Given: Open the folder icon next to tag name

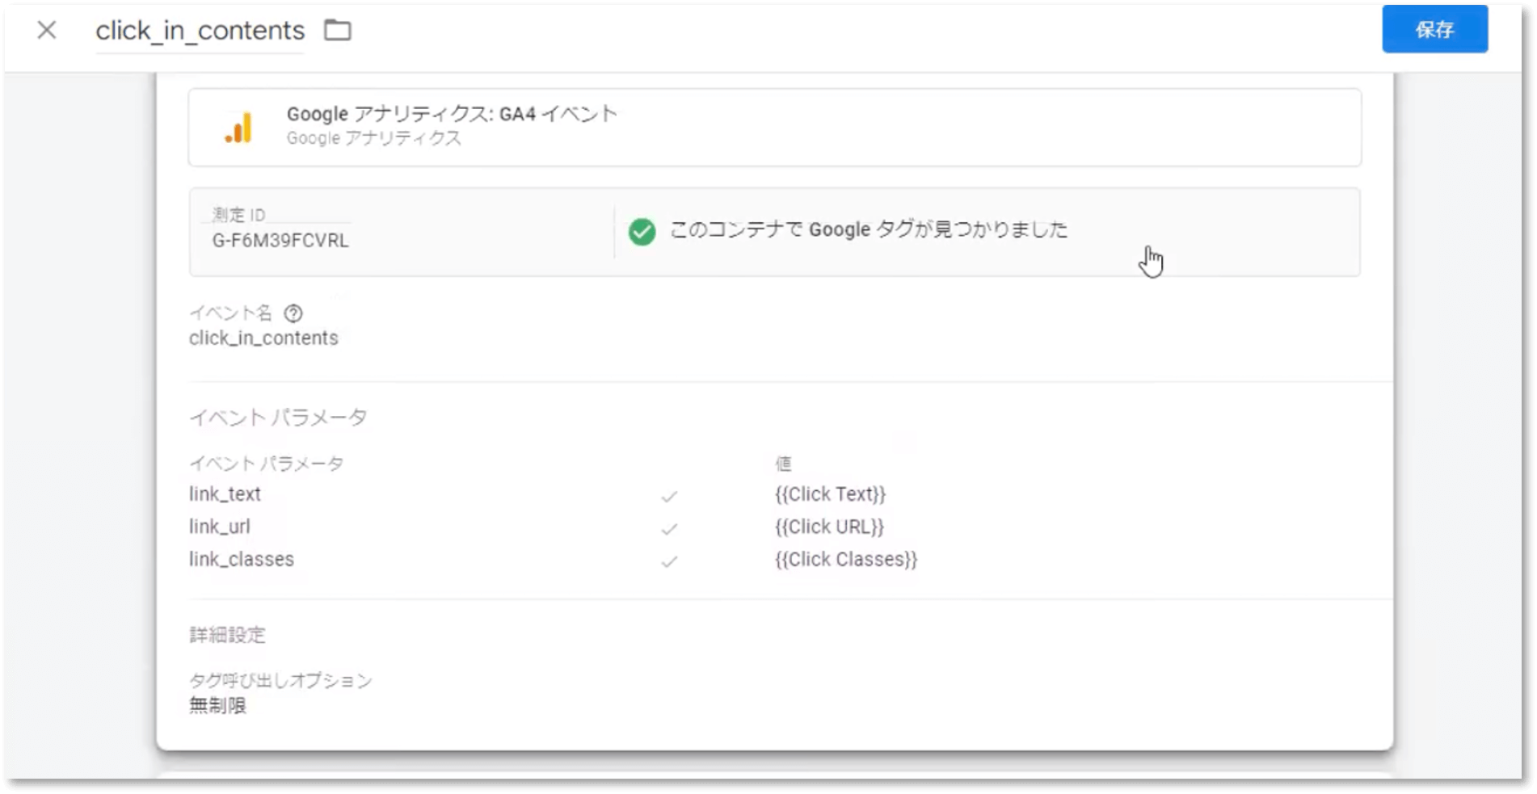Looking at the screenshot, I should (338, 30).
